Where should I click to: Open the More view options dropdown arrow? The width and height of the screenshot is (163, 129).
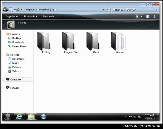pos(141,16)
